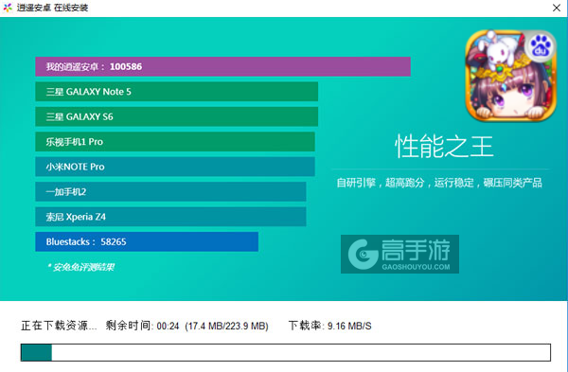Click the '正在下载资源...' status text

point(59,326)
